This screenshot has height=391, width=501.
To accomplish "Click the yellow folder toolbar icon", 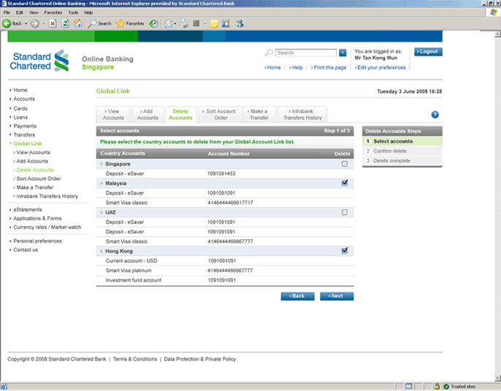I will (214, 23).
